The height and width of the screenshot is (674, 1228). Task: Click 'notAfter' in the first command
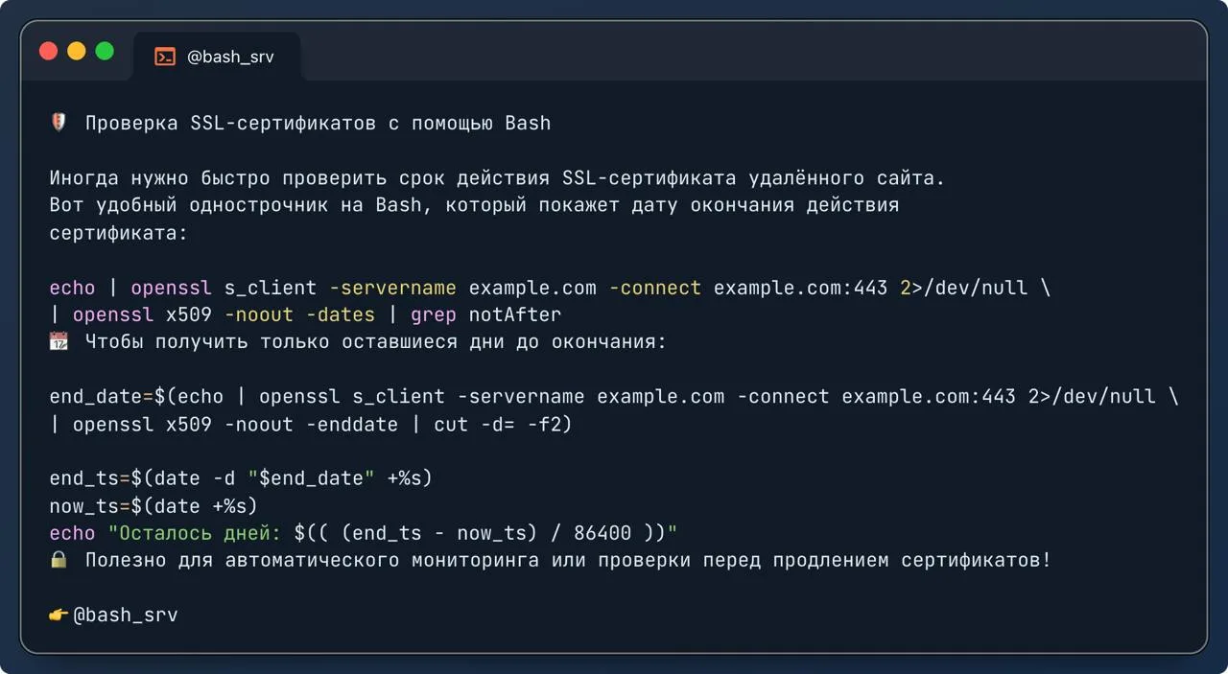[515, 314]
